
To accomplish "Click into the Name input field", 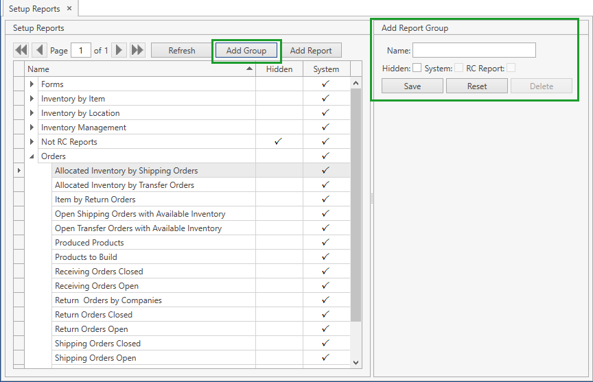I will (474, 50).
